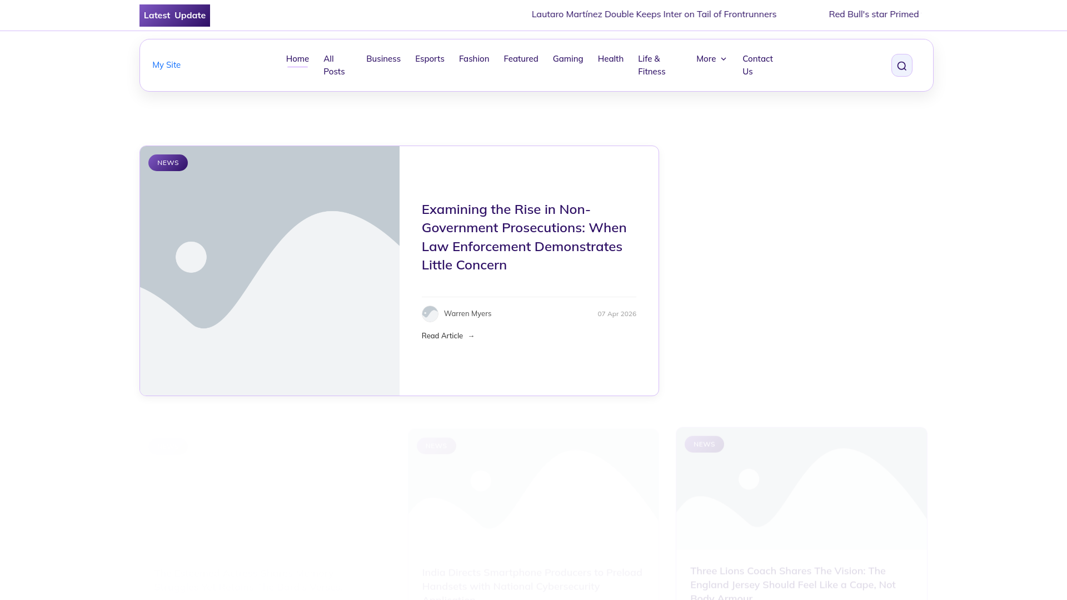Expand the More menu chevron
Viewport: 1067px width, 600px height.
pos(724,59)
